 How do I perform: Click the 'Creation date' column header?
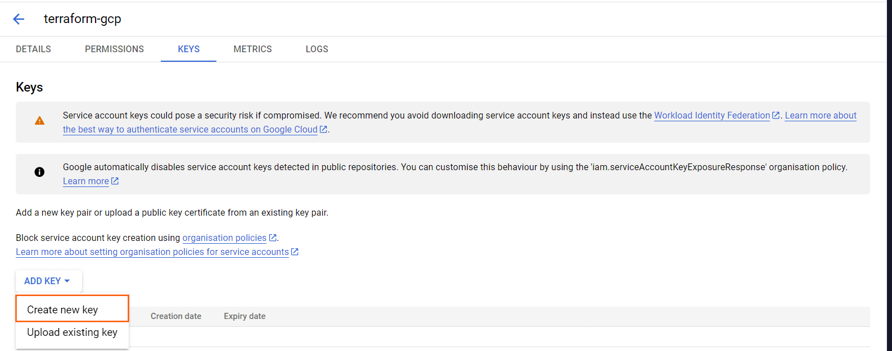click(x=175, y=316)
